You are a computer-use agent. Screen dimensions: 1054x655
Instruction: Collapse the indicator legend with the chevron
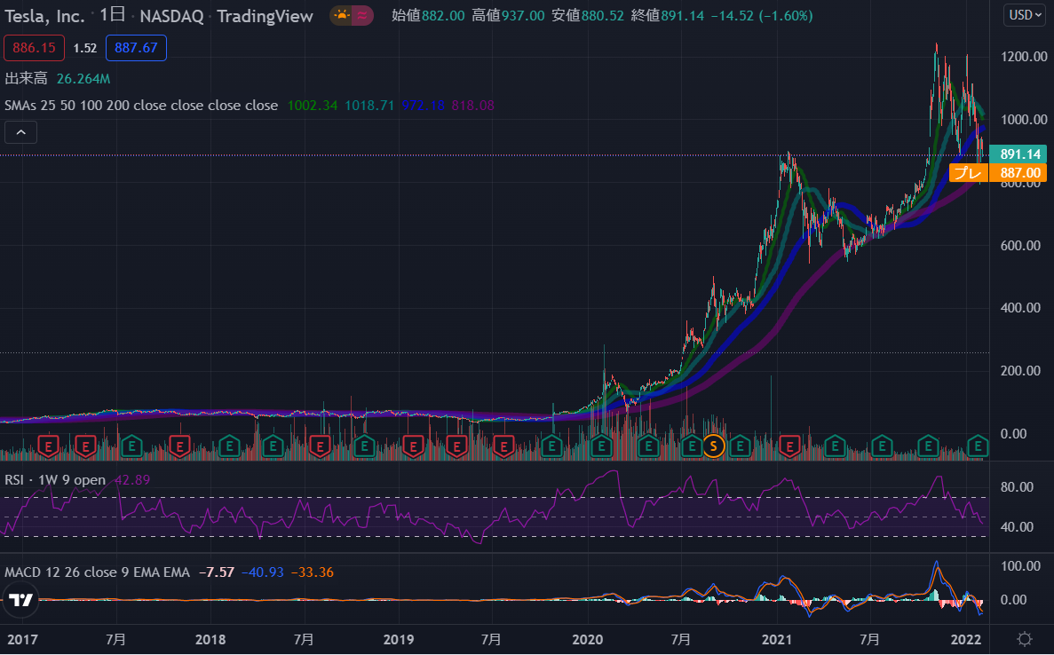tap(20, 132)
